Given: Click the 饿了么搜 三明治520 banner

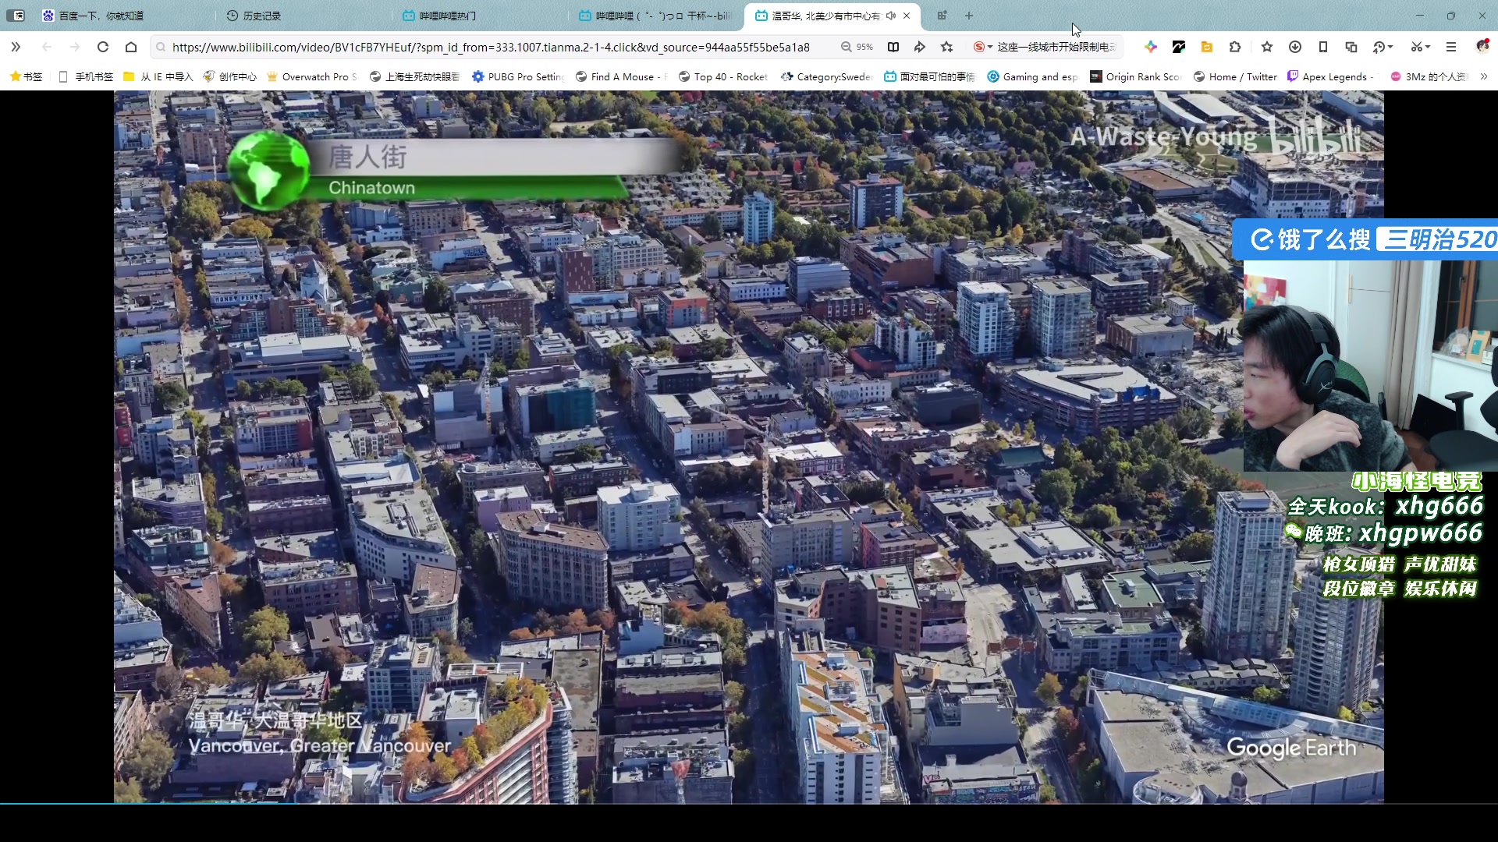Looking at the screenshot, I should click(x=1365, y=239).
